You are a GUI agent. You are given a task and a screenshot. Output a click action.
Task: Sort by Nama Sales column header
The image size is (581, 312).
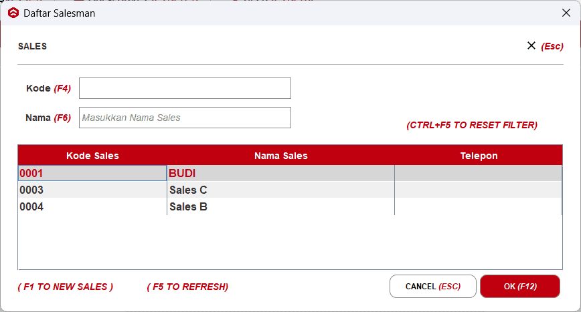pyautogui.click(x=281, y=156)
